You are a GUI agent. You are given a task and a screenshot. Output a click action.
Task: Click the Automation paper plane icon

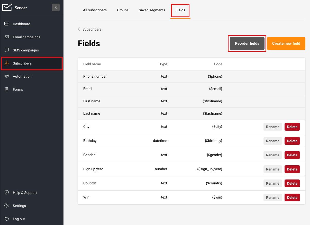point(7,76)
